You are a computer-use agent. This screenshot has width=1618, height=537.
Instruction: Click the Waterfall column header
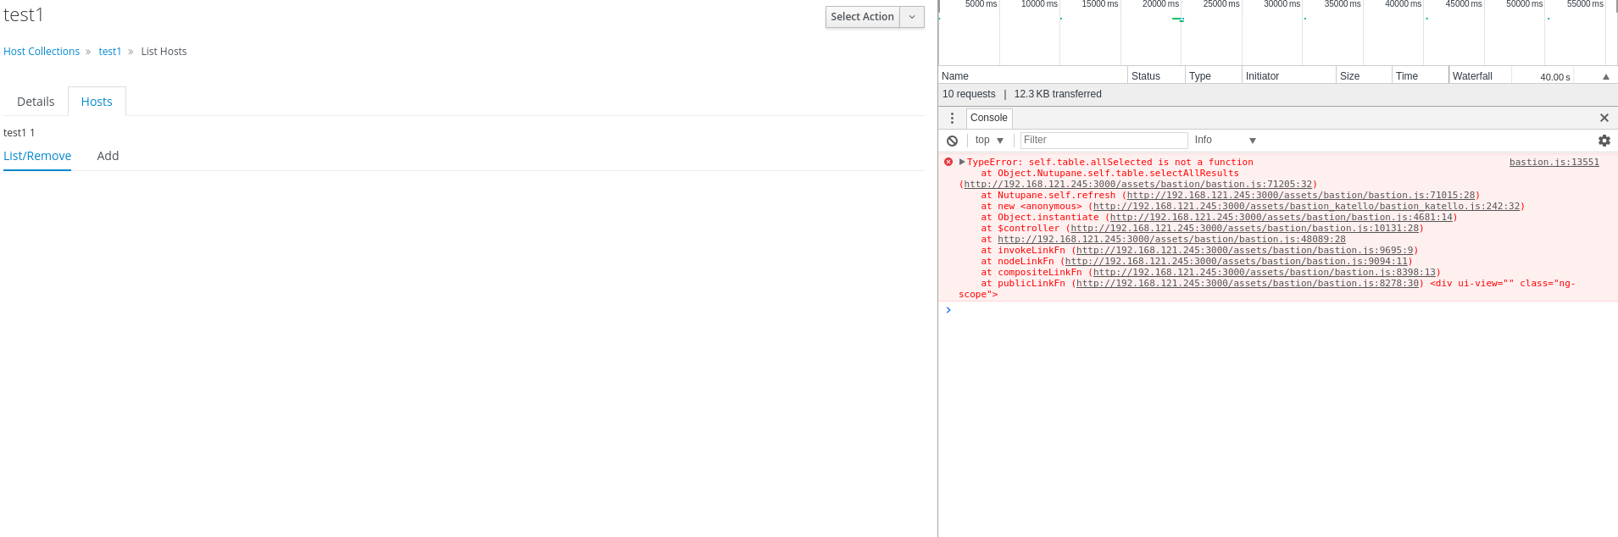pyautogui.click(x=1472, y=76)
